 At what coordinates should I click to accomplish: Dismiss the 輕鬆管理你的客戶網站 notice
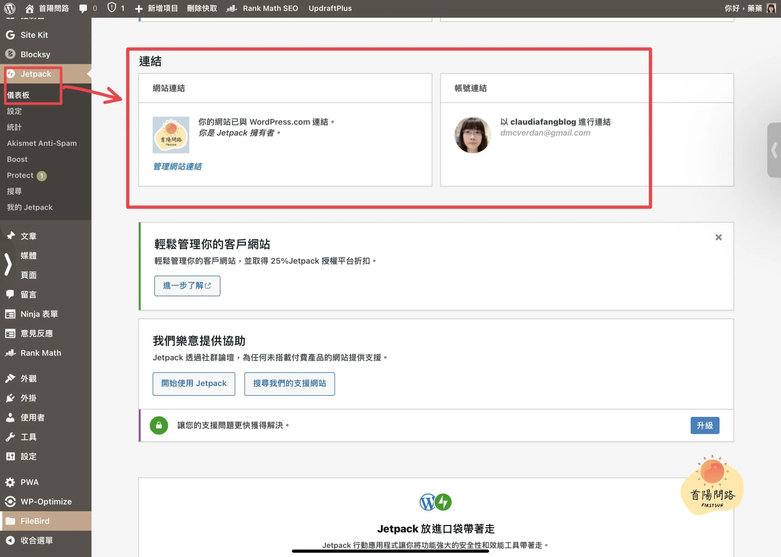tap(718, 237)
